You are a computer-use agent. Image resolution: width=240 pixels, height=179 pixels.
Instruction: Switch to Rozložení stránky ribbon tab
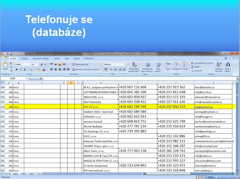click(x=41, y=58)
